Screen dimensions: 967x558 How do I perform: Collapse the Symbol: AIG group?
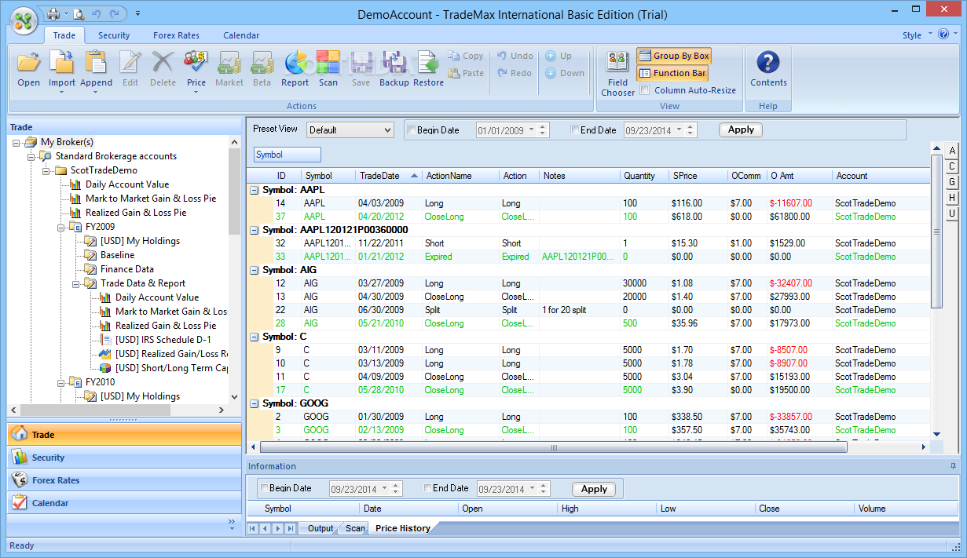254,270
